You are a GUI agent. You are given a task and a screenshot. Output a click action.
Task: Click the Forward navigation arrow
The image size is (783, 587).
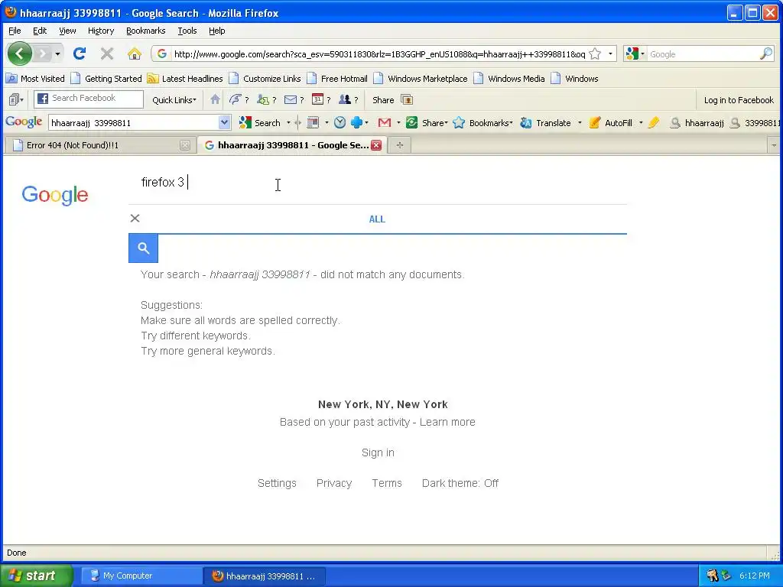43,54
